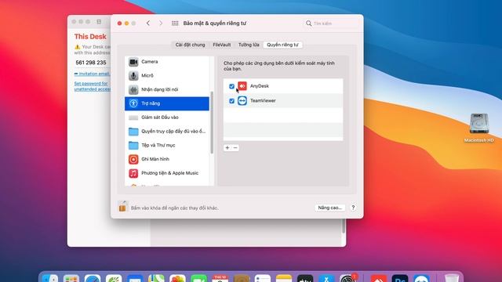
Task: Remove app with the minus button
Action: (235, 148)
